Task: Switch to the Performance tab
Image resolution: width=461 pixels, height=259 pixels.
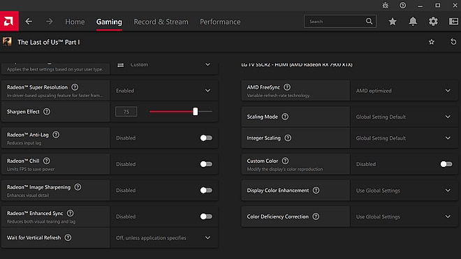Action: pos(220,22)
